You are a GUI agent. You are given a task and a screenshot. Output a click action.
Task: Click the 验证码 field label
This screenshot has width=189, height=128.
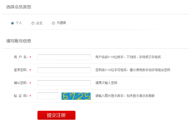pyautogui.click(x=21, y=96)
